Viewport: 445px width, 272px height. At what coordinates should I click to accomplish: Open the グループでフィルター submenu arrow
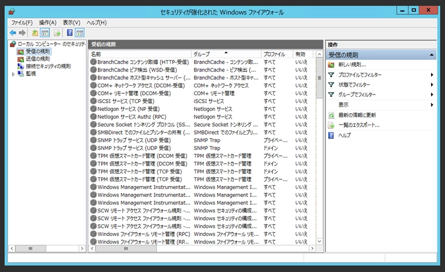point(432,94)
